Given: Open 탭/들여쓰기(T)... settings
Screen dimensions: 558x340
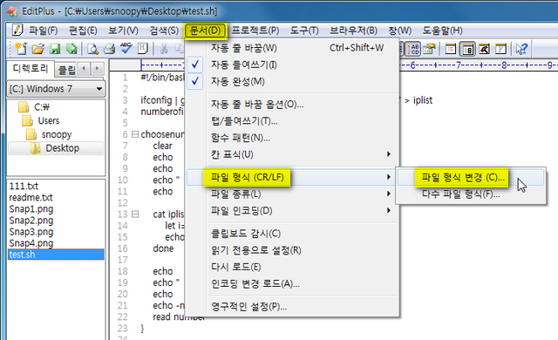Looking at the screenshot, I should [x=291, y=121].
